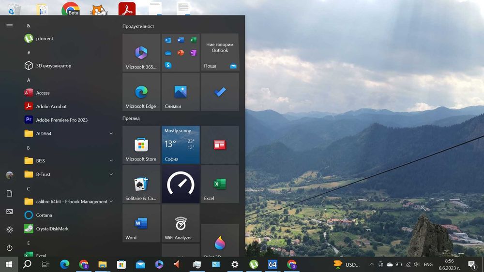Open the Word tile
Viewport: 484px width, 272px height.
(141, 223)
